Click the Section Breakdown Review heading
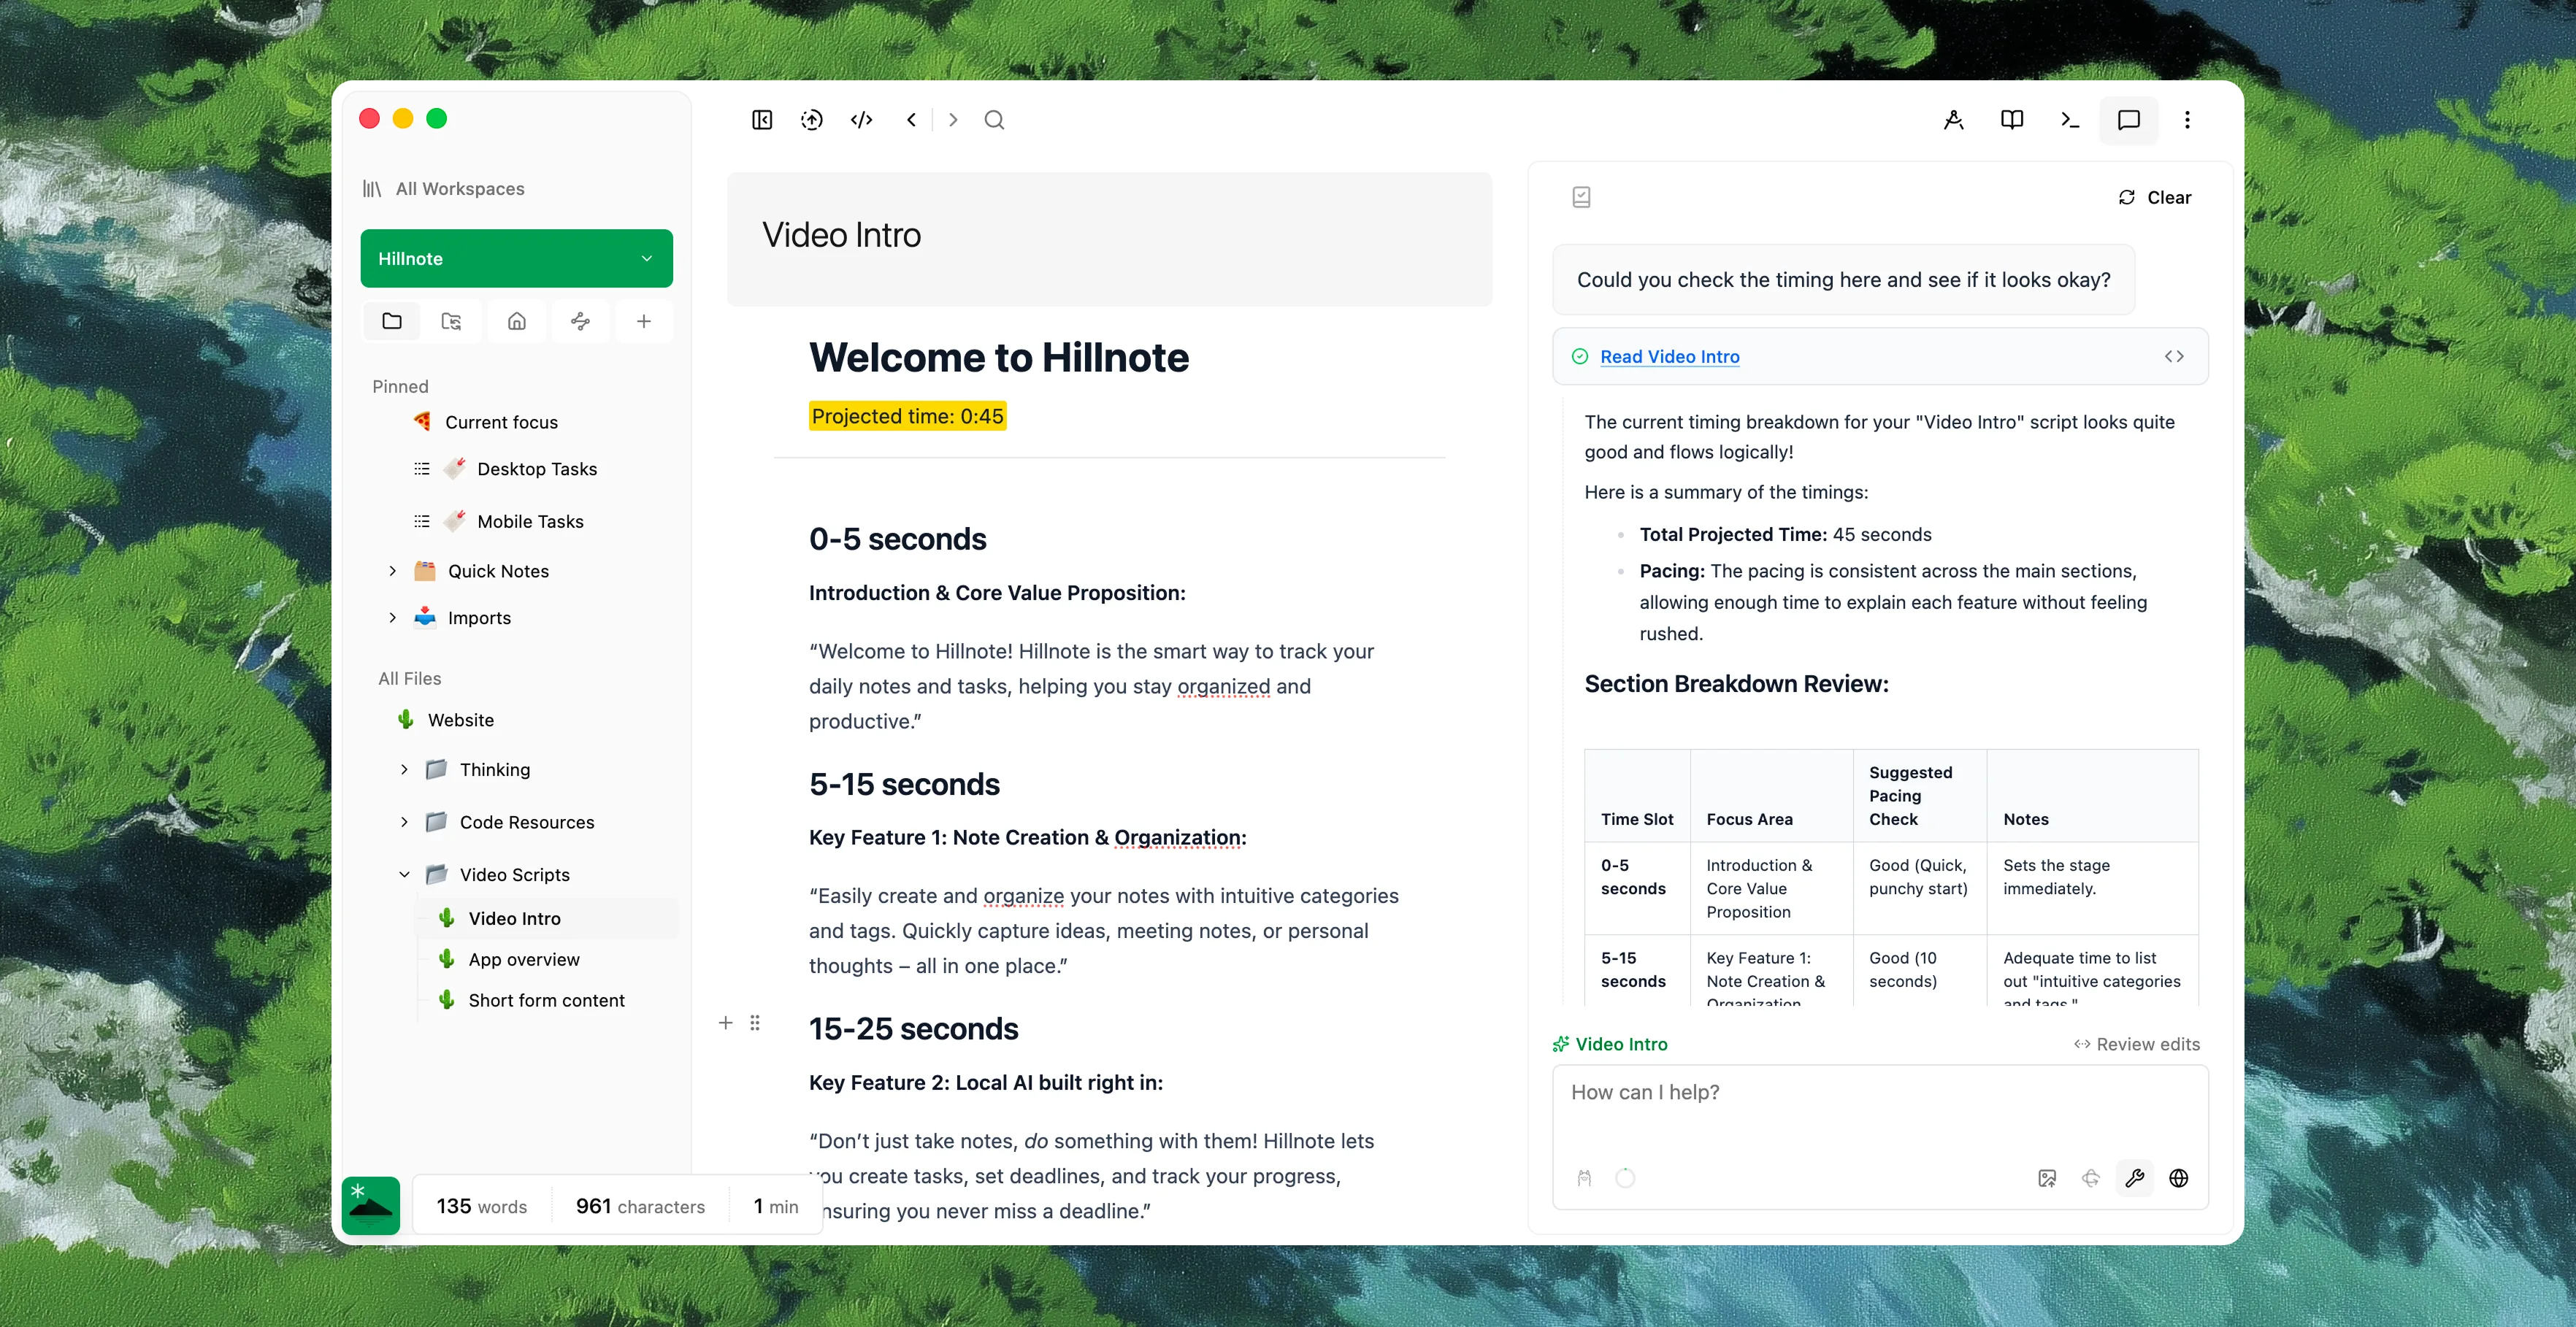Viewport: 2576px width, 1327px height. point(1736,684)
